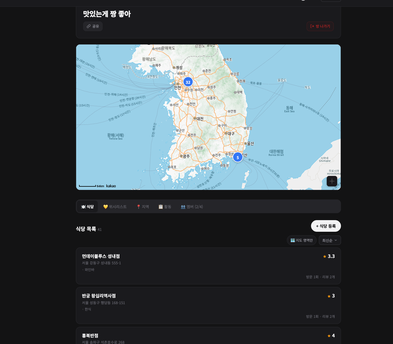
Task: Switch to the 위시리스트 tab
Action: coord(115,206)
